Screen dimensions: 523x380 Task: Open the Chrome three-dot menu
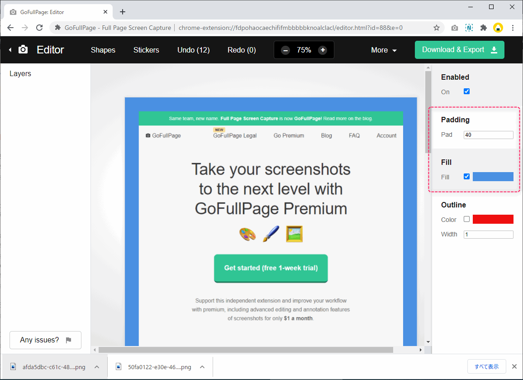513,28
